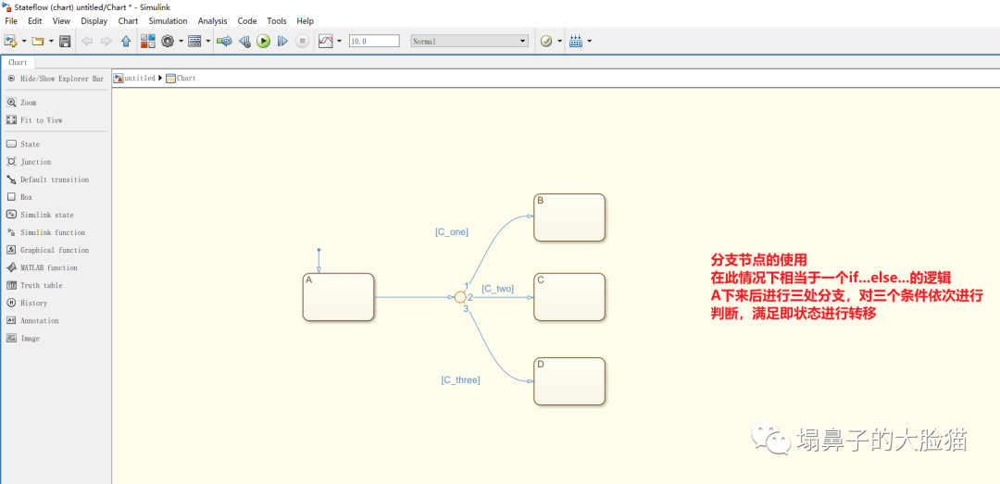The image size is (1000, 484).
Task: Select state C in the chart
Action: (x=569, y=297)
